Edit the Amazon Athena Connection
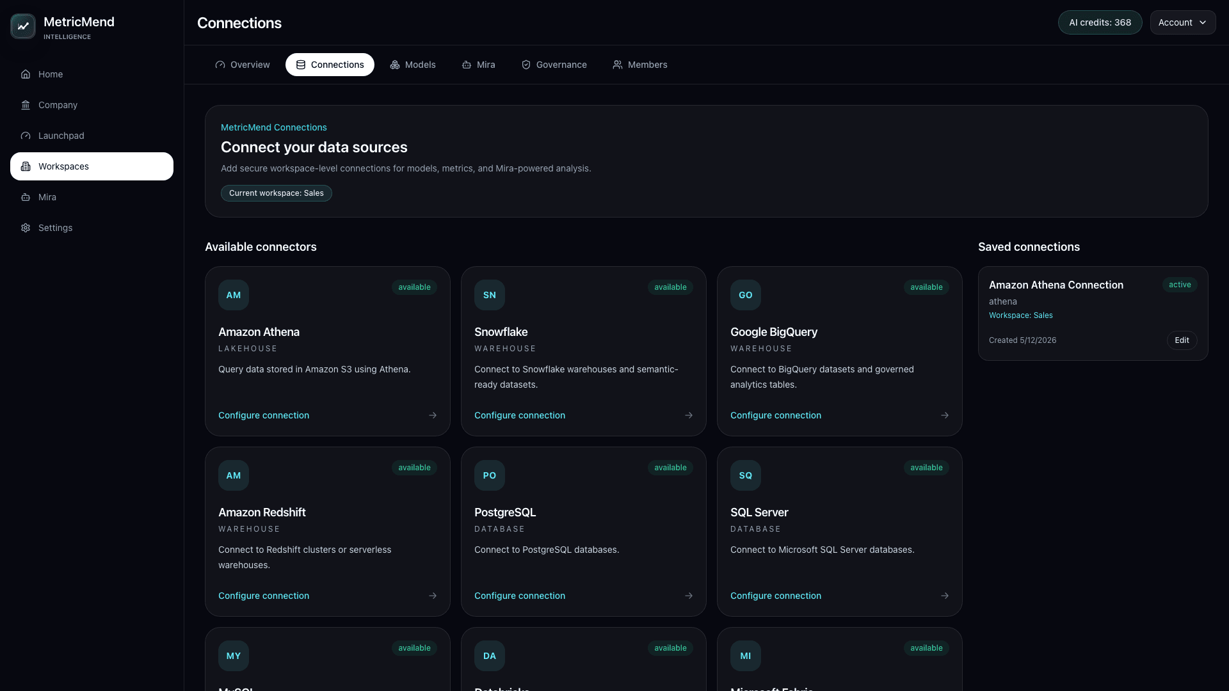 pyautogui.click(x=1182, y=340)
